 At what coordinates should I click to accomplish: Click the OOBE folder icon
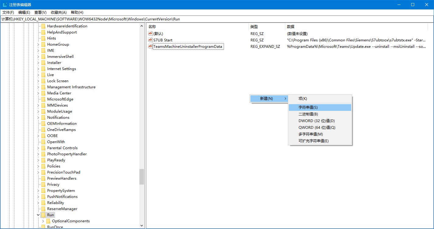43,136
